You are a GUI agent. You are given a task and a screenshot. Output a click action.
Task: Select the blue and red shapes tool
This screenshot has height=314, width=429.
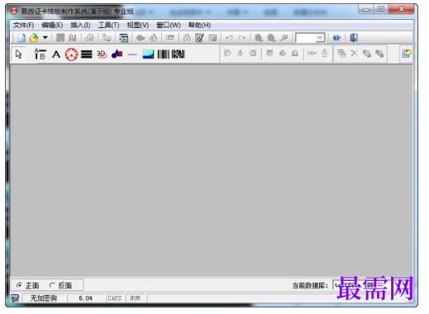pyautogui.click(x=117, y=54)
